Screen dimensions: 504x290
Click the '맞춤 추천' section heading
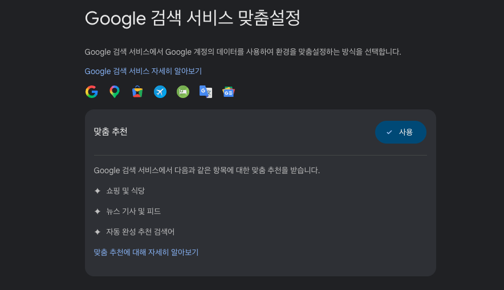click(x=111, y=132)
